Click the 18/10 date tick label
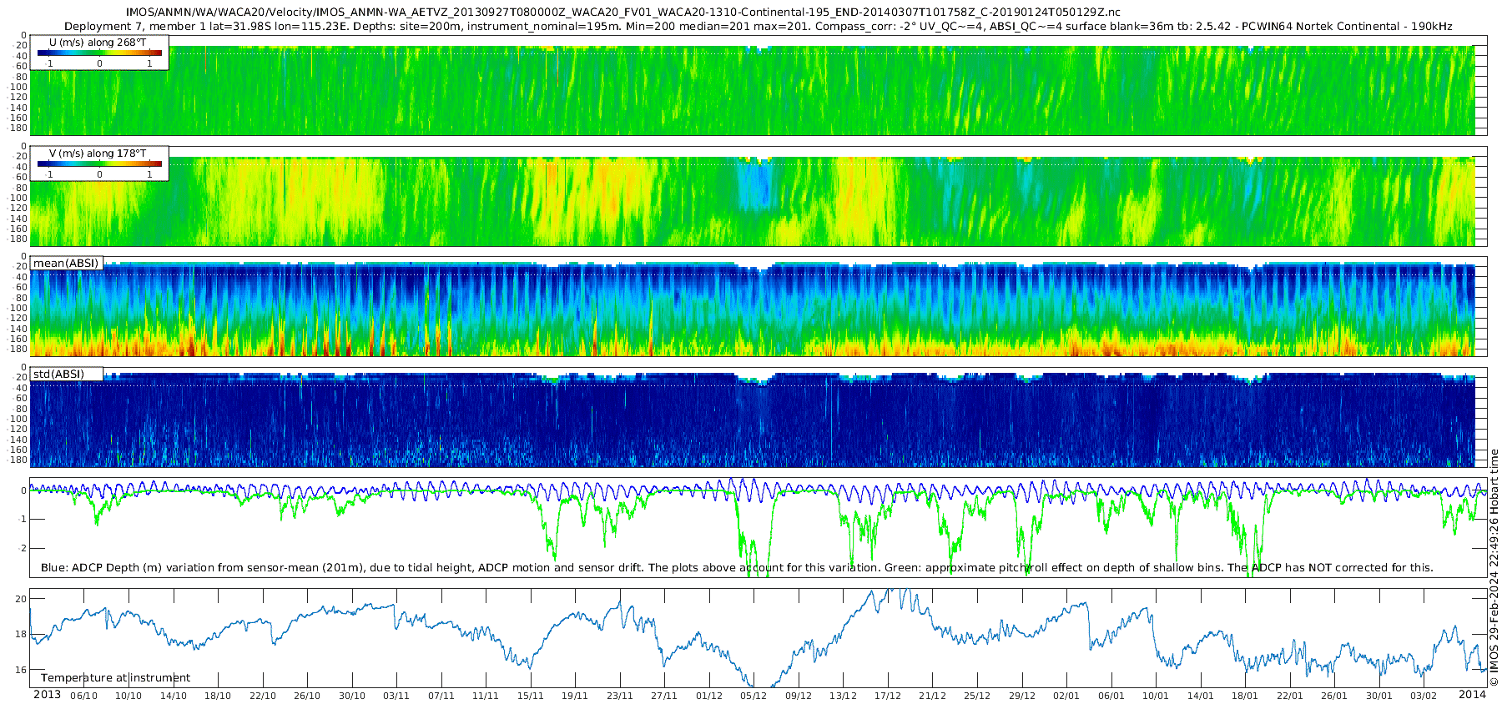 click(218, 696)
